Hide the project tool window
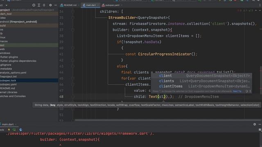Screen dimensions: 262x147 (x=56, y=5)
